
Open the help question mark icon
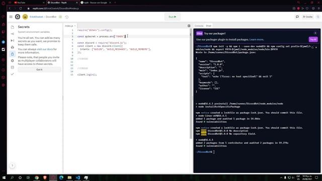[12, 166]
